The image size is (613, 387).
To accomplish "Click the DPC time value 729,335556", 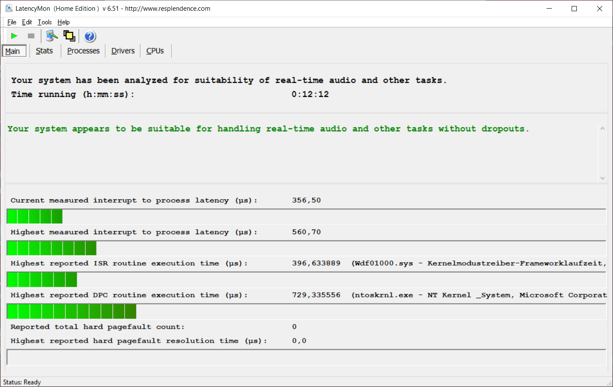I will (316, 295).
